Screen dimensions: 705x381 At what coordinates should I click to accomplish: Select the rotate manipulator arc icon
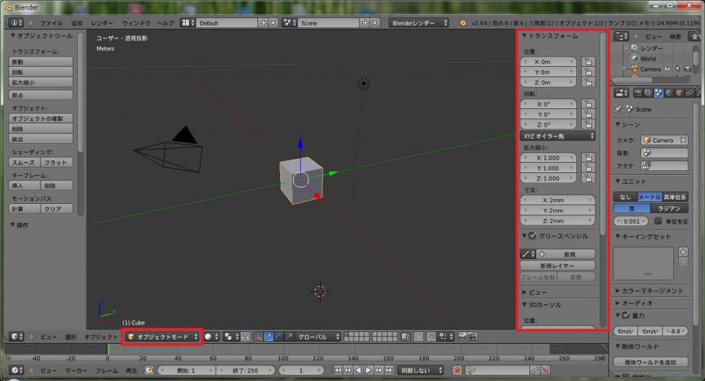click(x=279, y=336)
